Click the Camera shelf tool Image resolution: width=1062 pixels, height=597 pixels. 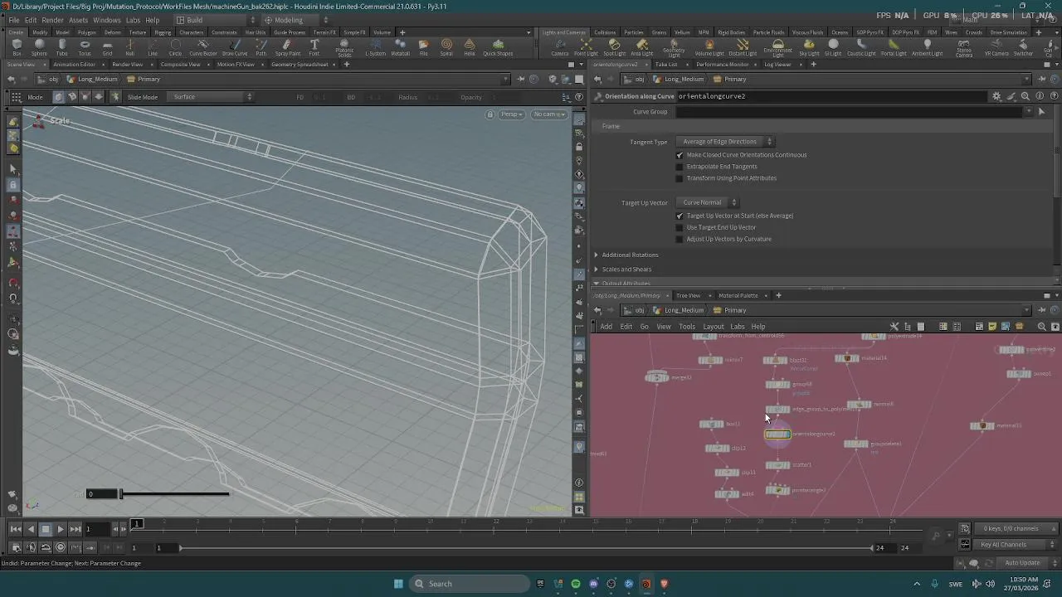point(560,46)
